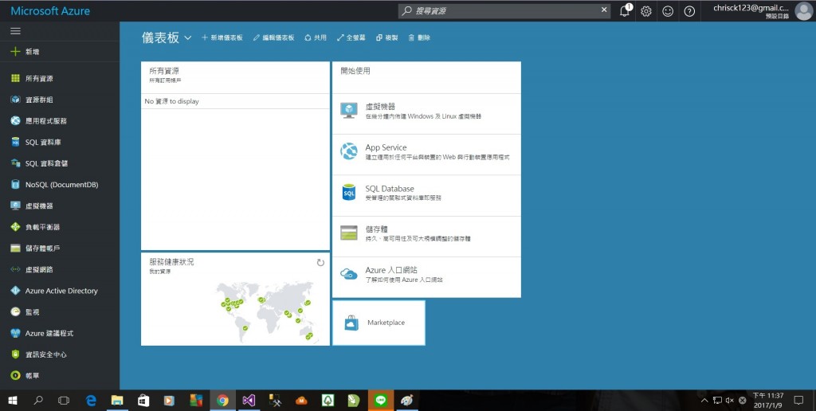Click the 所有資源 tile header
This screenshot has width=816, height=411.
(235, 77)
